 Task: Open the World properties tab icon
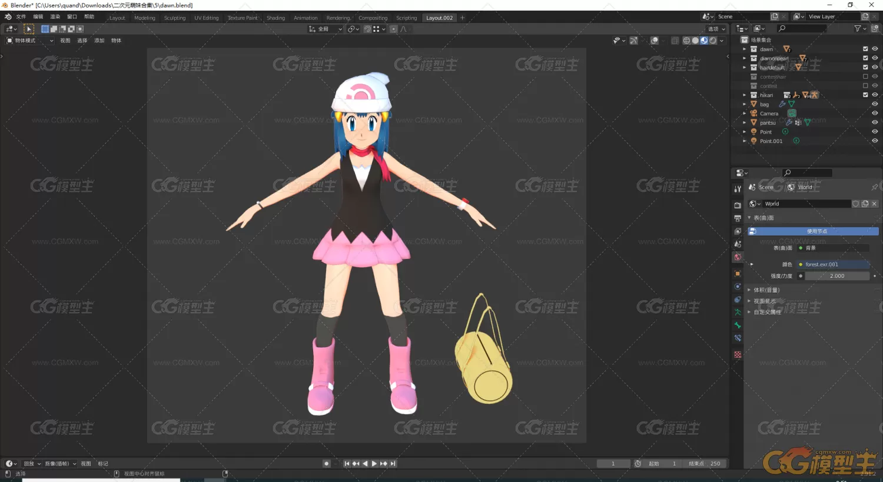coord(738,257)
